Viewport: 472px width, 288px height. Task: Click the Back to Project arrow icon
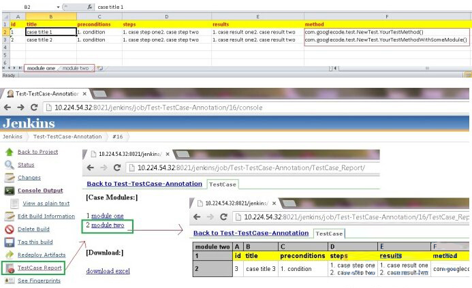coord(9,152)
